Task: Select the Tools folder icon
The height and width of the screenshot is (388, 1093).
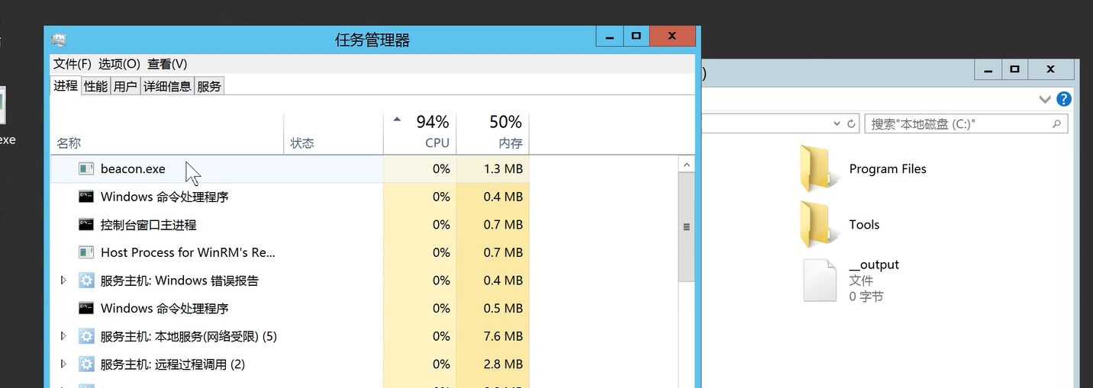Action: [x=814, y=224]
